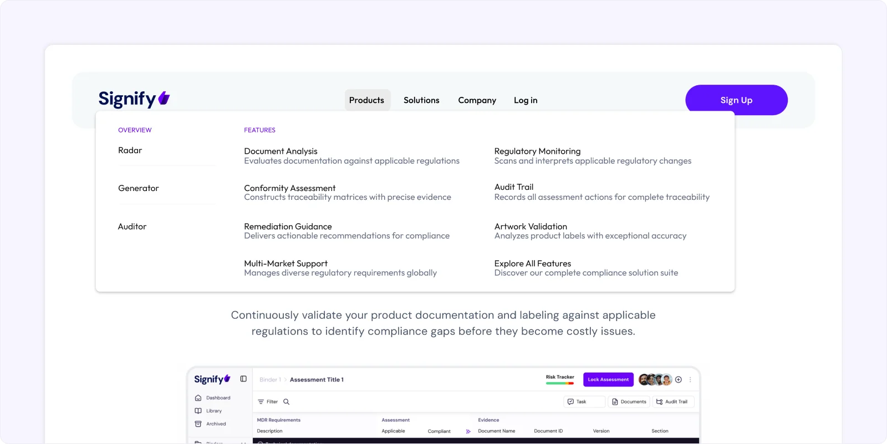
Task: Open Dashboard in the preview sidebar
Action: coord(213,397)
